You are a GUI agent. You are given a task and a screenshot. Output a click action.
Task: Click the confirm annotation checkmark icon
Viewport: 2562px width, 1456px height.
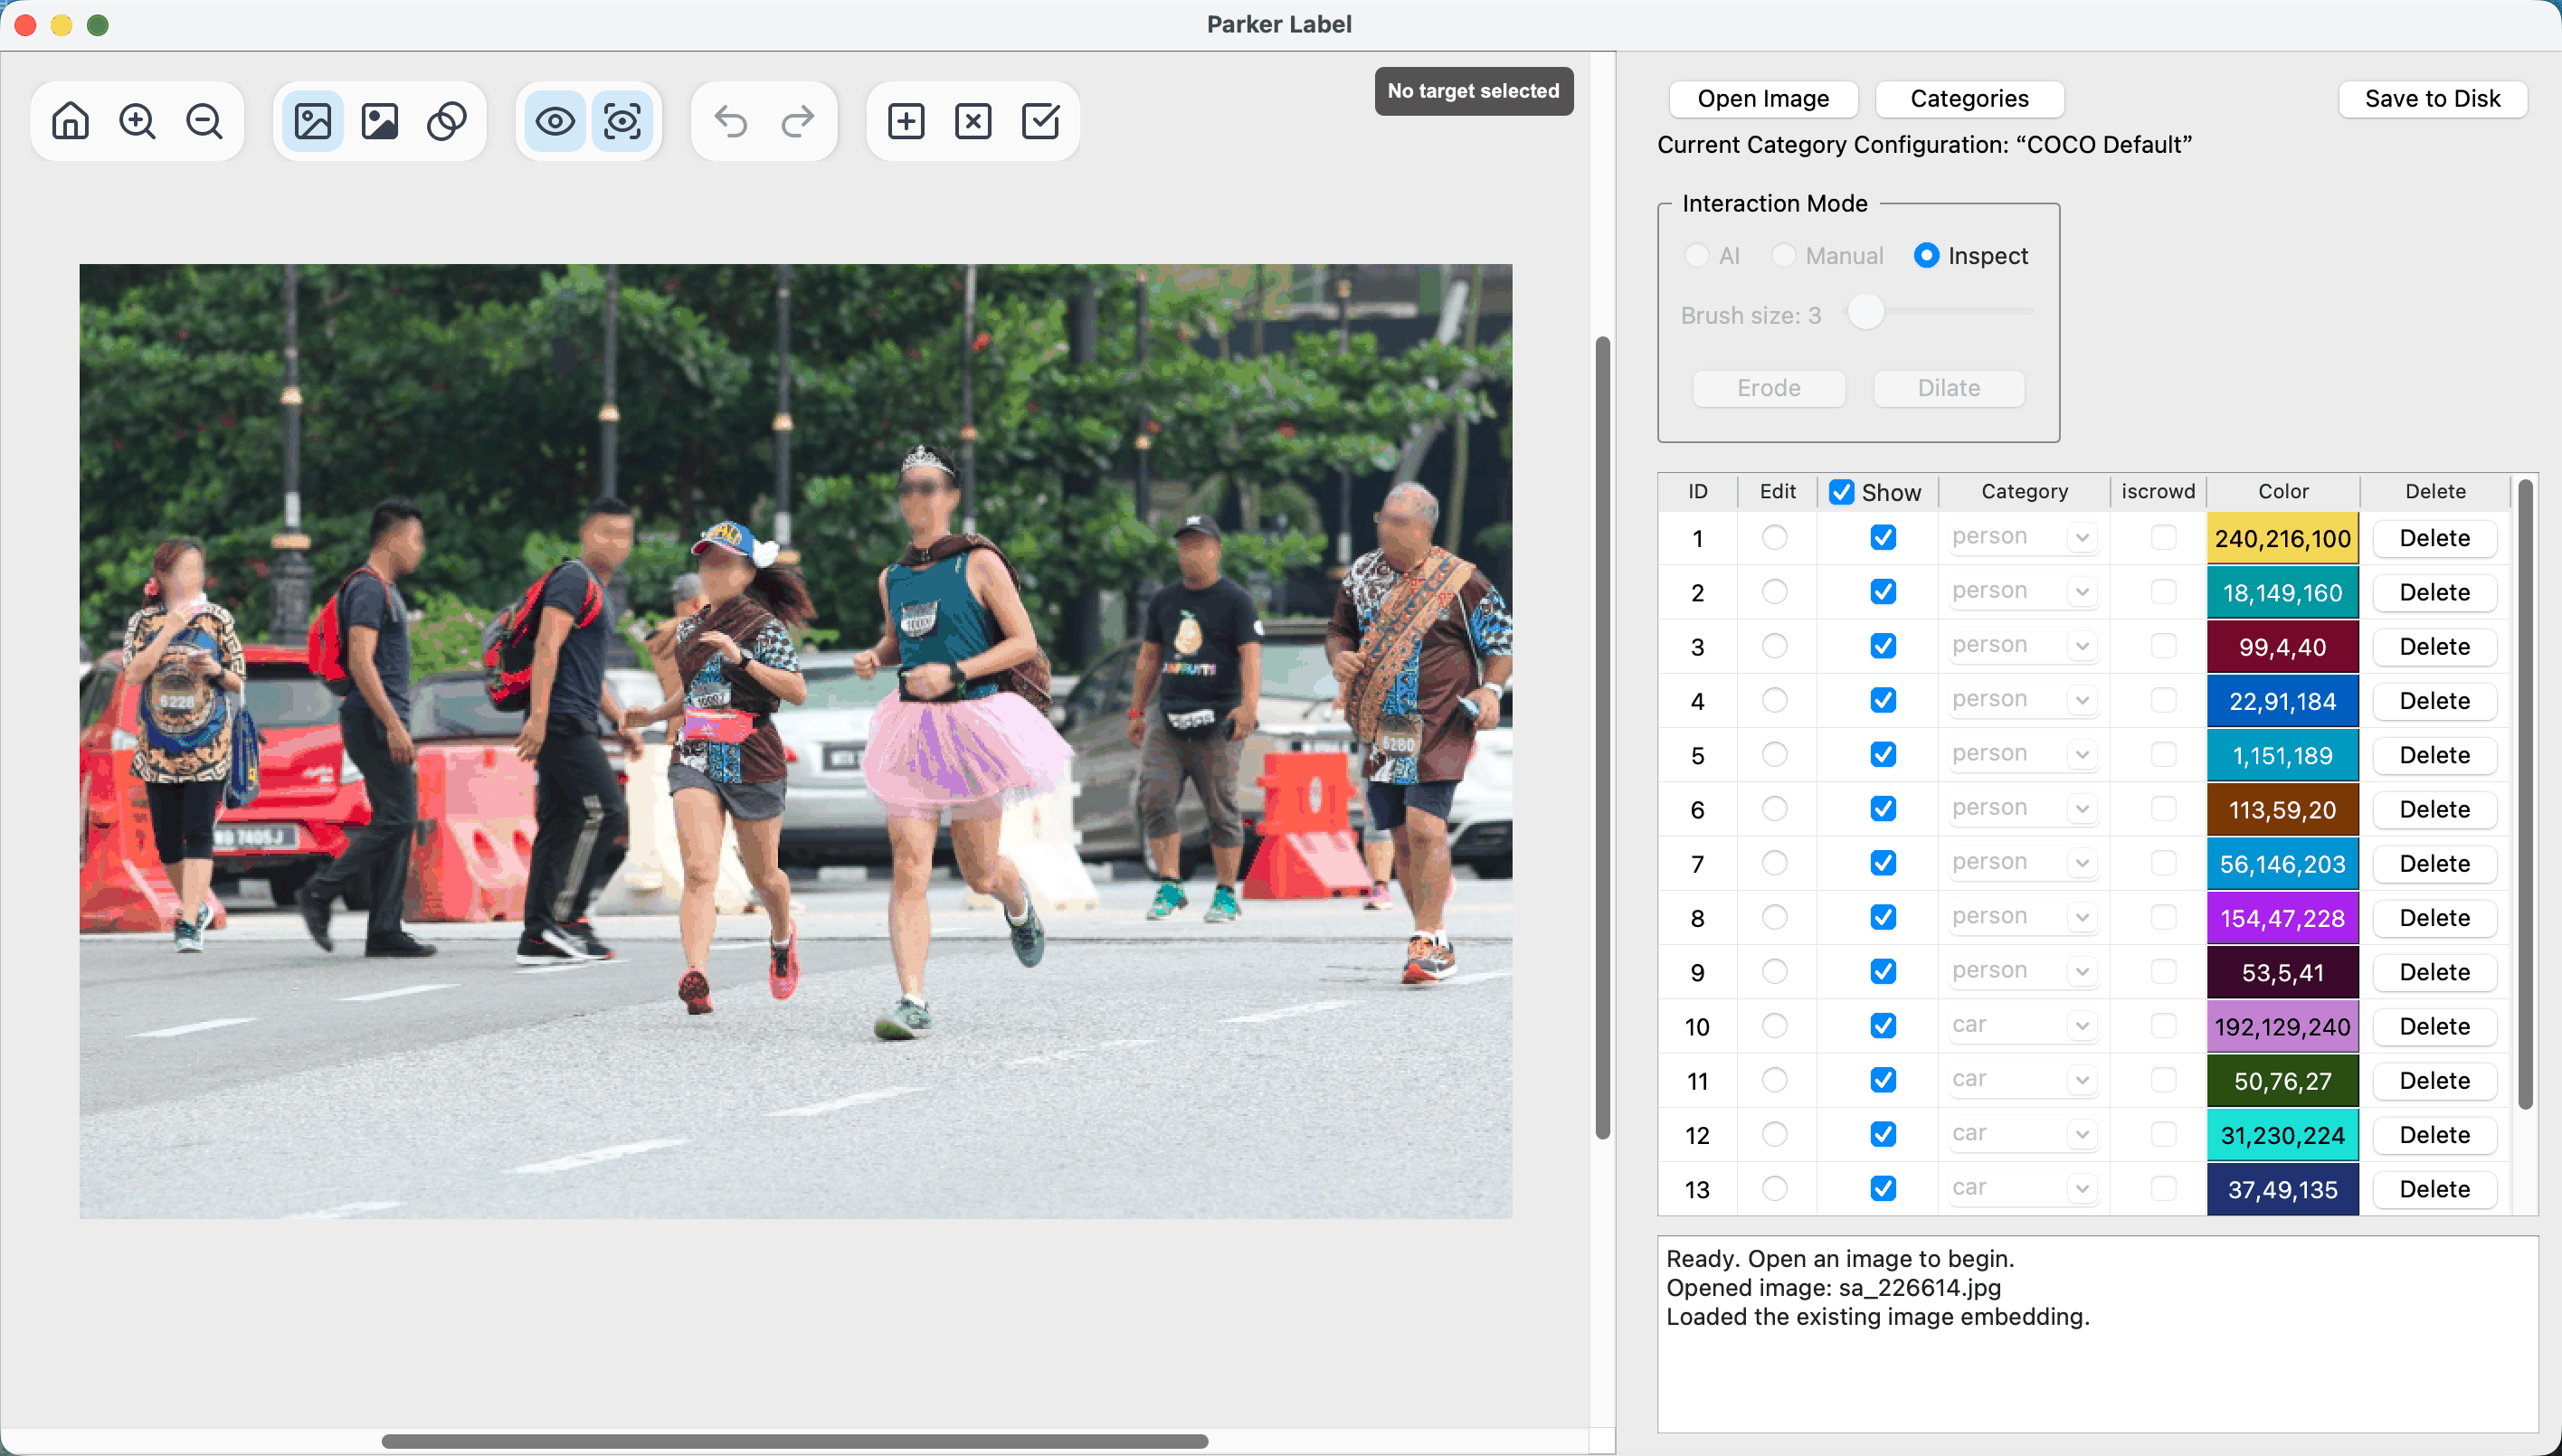(x=1040, y=121)
